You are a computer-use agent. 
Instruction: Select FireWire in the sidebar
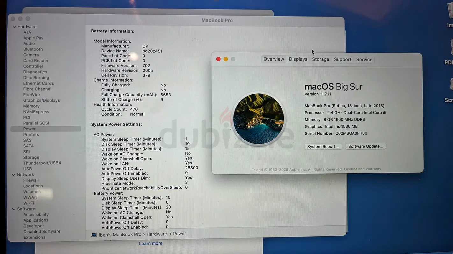(x=32, y=95)
